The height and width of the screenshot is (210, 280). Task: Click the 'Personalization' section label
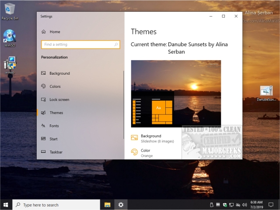pos(54,57)
